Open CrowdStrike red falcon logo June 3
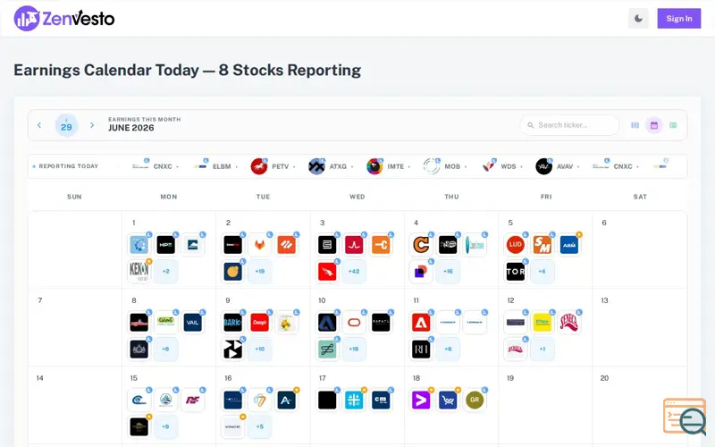This screenshot has width=715, height=447. click(327, 272)
